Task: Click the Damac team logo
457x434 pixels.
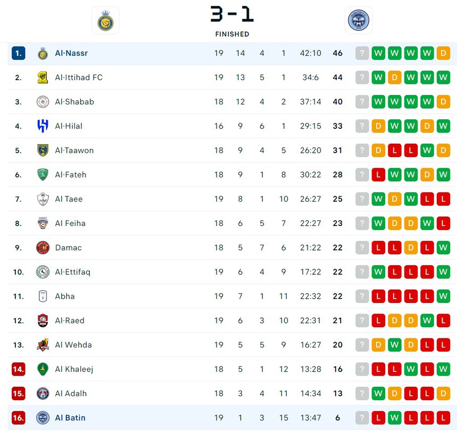Action: 43,248
